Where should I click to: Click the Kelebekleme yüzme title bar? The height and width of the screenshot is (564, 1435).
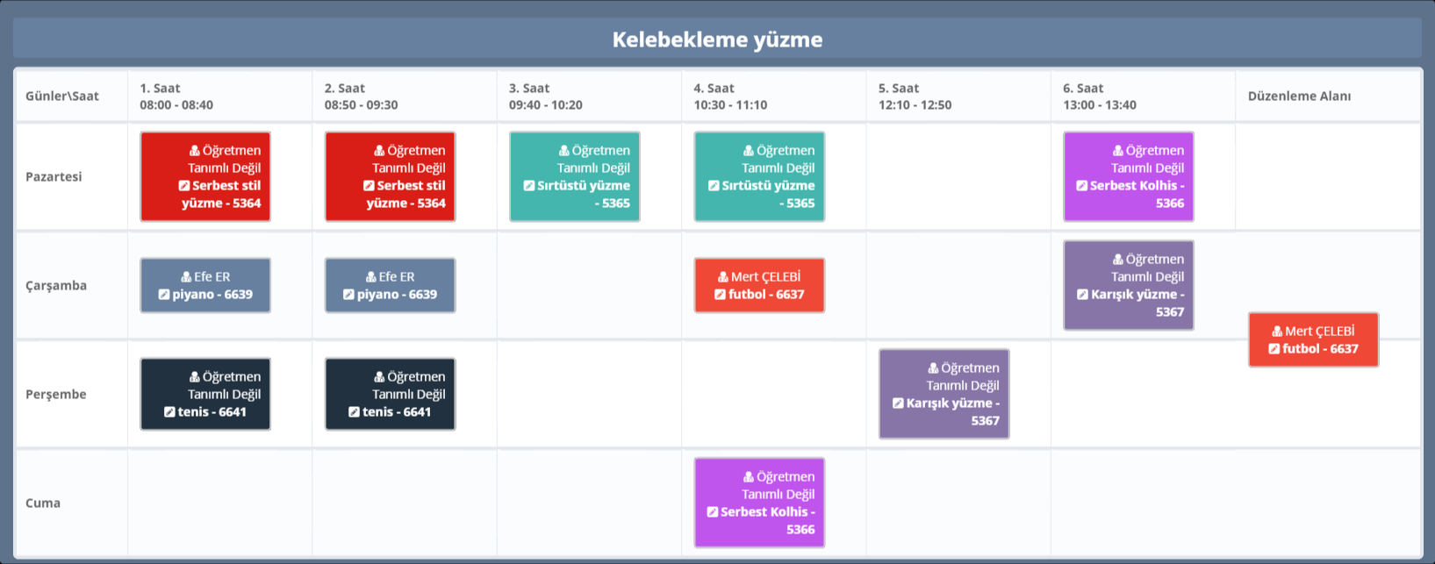coord(717,39)
